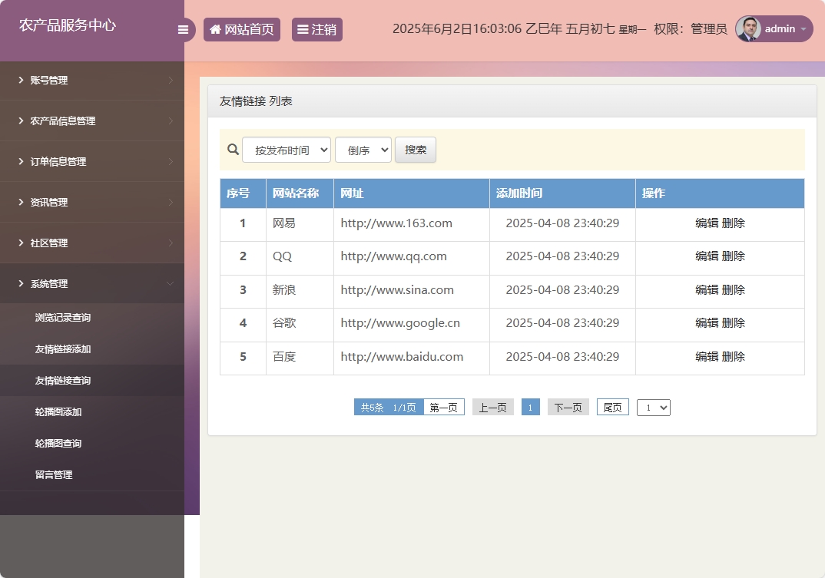This screenshot has width=825, height=578.
Task: Open the 倒序 order dropdown
Action: pyautogui.click(x=363, y=150)
